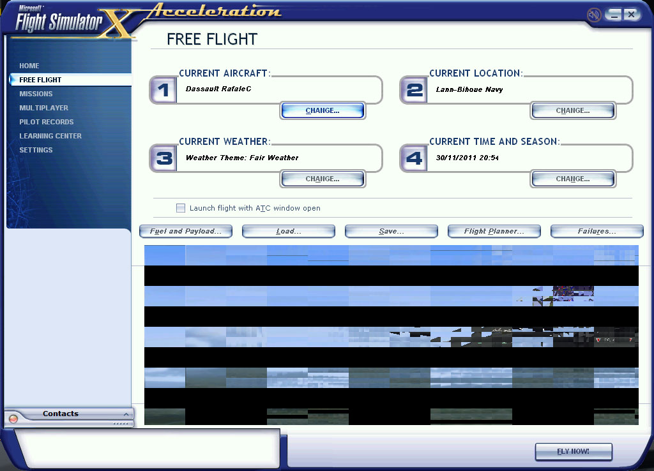The height and width of the screenshot is (471, 654).
Task: Click the step 4 time number icon
Action: [x=414, y=158]
